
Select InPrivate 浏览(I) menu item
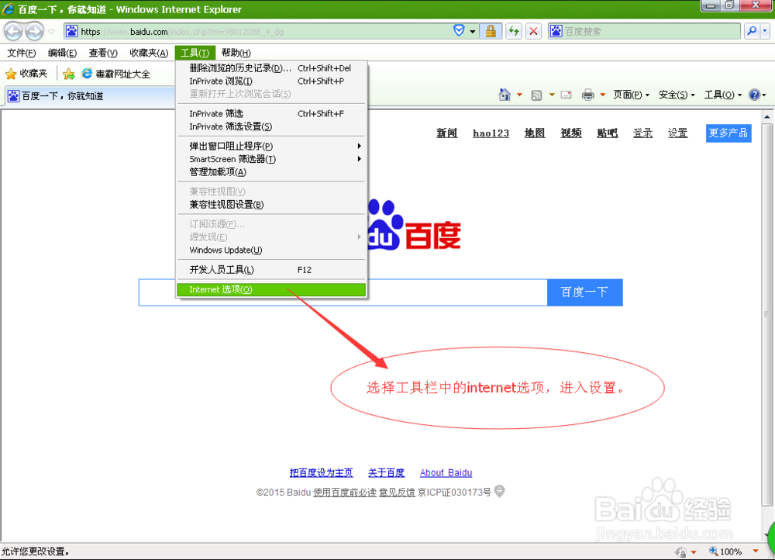tap(270, 81)
